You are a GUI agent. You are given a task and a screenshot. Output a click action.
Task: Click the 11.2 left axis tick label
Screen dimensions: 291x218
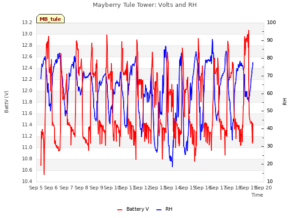pos(27,136)
